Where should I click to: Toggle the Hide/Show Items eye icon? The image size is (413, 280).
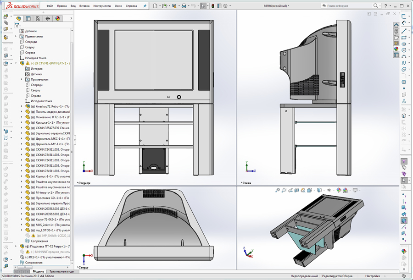(329, 189)
